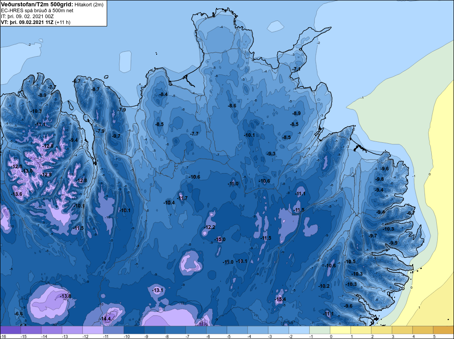Click the -8.4 temperature value
454x339 pixels.
coord(163,95)
